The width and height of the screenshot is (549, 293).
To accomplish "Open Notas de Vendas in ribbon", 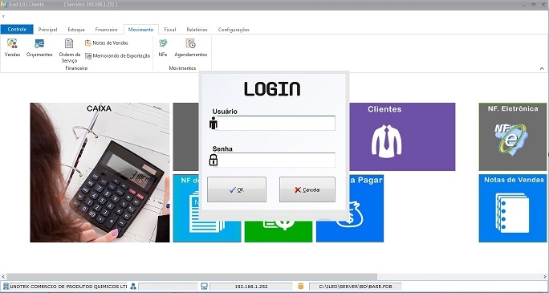I will point(107,43).
